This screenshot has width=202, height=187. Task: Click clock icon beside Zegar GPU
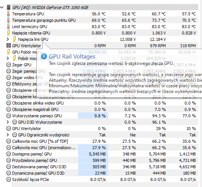(x=9, y=65)
